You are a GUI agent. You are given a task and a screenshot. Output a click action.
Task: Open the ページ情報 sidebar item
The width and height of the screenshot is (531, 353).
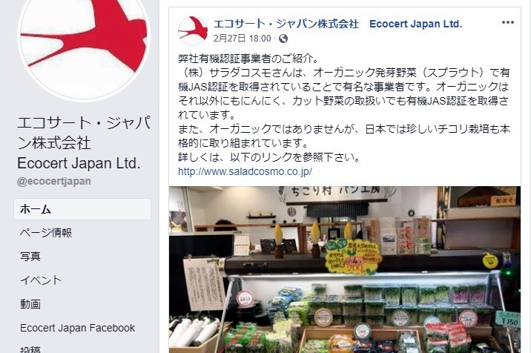point(46,233)
